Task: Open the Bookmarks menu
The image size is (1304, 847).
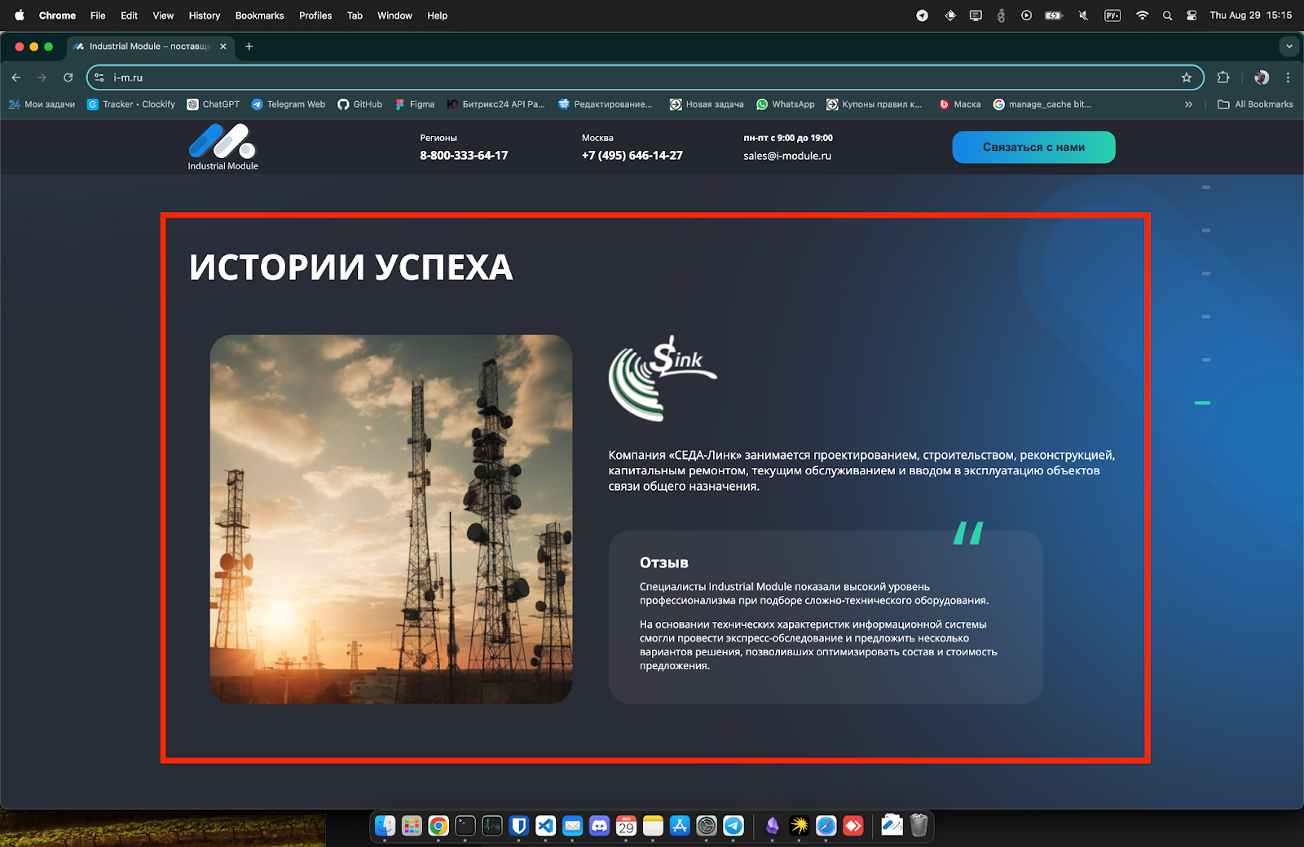Action: [x=259, y=15]
